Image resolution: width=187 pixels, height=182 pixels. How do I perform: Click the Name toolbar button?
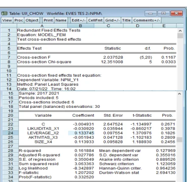tap(61, 20)
